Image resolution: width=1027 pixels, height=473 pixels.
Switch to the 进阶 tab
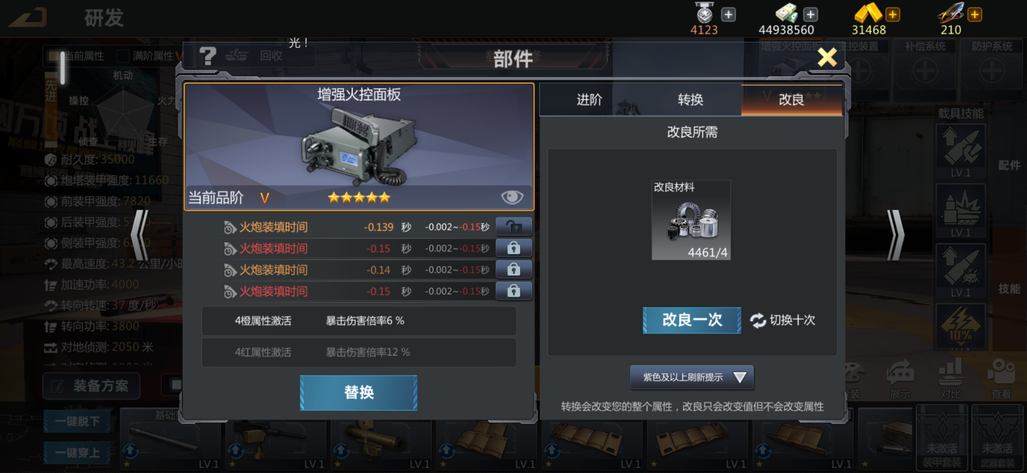click(x=589, y=99)
